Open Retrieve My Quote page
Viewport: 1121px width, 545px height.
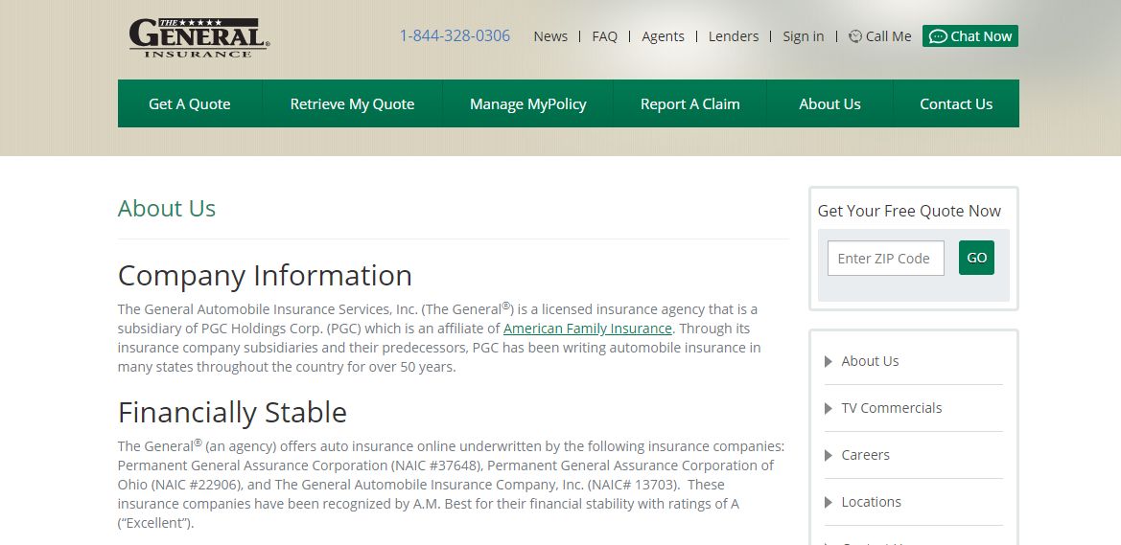[353, 103]
